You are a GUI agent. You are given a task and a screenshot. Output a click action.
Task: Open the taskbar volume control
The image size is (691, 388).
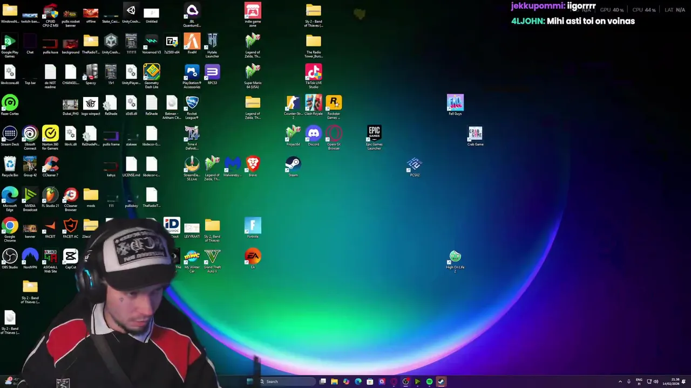(x=656, y=382)
